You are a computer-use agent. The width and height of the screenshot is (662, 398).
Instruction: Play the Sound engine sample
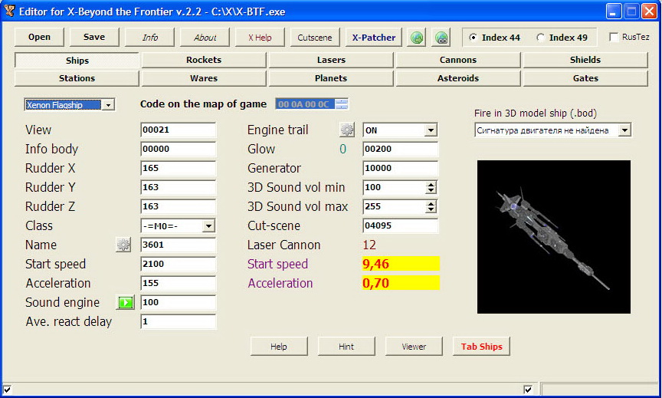coord(125,302)
